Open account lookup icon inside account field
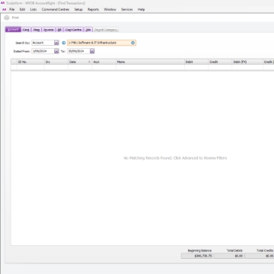This screenshot has height=274, width=274. [132, 43]
